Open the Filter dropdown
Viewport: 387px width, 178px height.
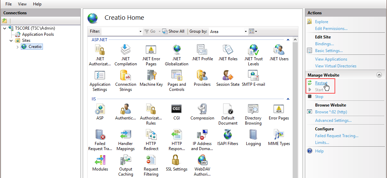[140, 32]
